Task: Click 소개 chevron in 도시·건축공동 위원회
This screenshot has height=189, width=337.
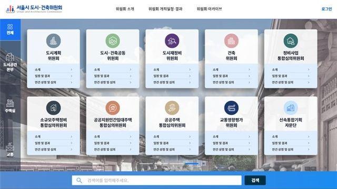Action: click(x=131, y=70)
